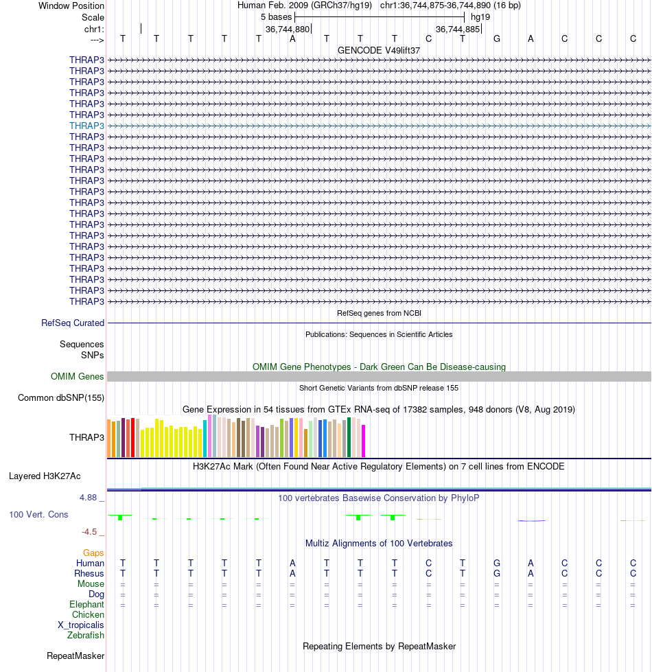Click the blue-red PhyloP bar under base A

532,521
